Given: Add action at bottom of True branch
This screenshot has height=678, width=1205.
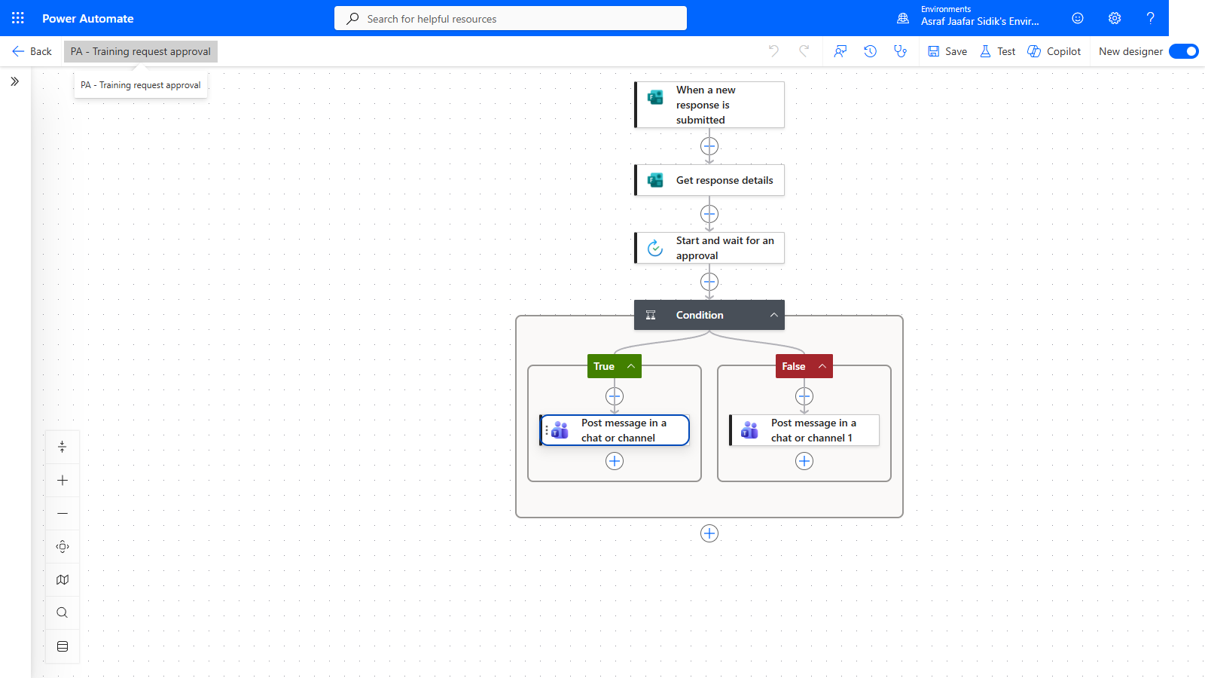Looking at the screenshot, I should click(x=615, y=461).
